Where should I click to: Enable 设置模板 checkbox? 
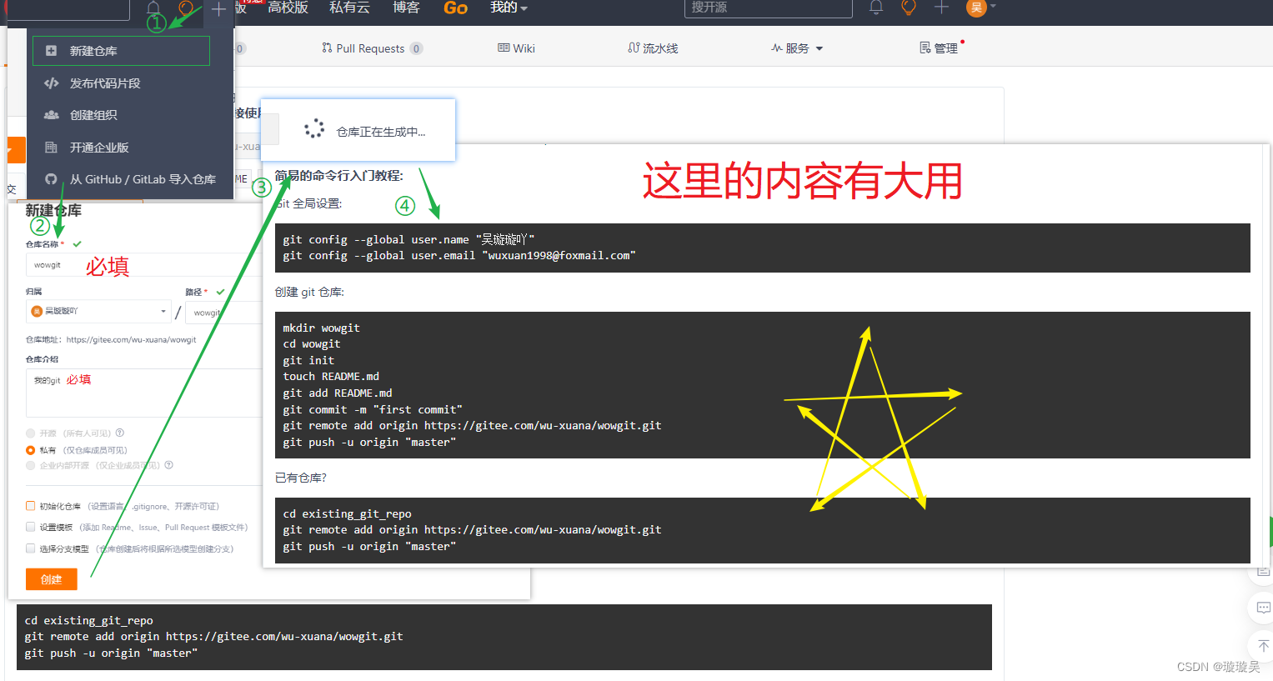pos(31,527)
